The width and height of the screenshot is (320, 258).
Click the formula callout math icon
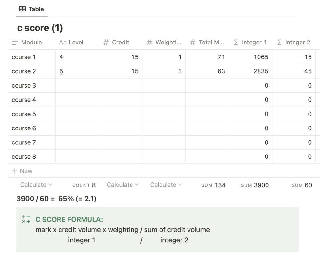(26, 219)
